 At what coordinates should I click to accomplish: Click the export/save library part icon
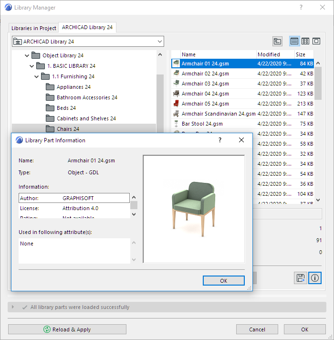(301, 278)
